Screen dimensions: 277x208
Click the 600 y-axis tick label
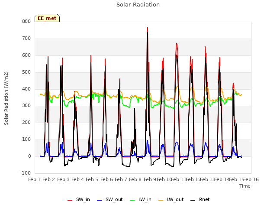pyautogui.click(x=26, y=55)
